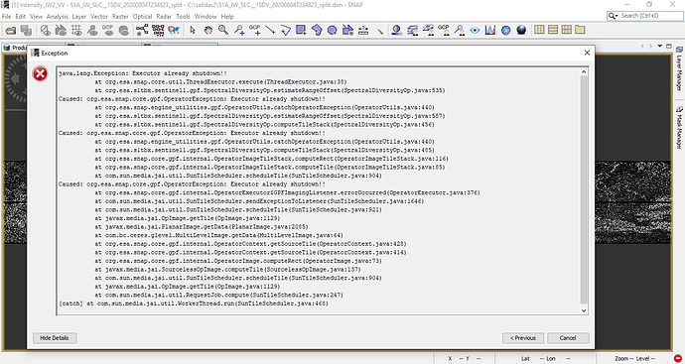The width and height of the screenshot is (685, 364).
Task: Tile windows evenly with grid icon
Action: [x=567, y=30]
